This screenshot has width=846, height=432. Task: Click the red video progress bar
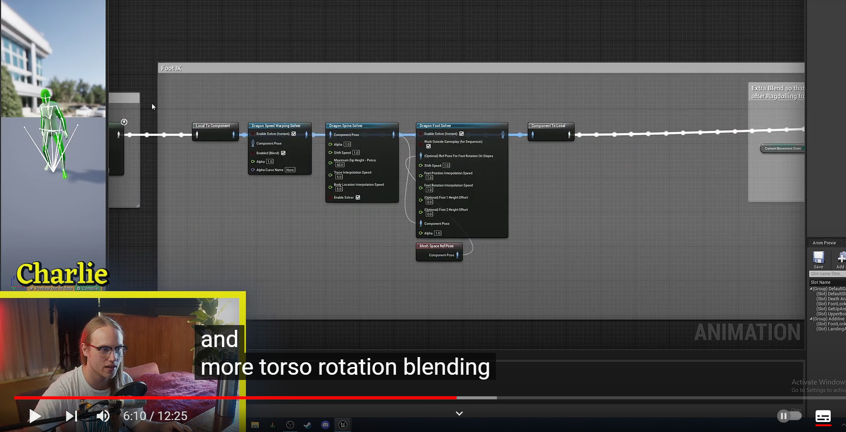[235, 398]
